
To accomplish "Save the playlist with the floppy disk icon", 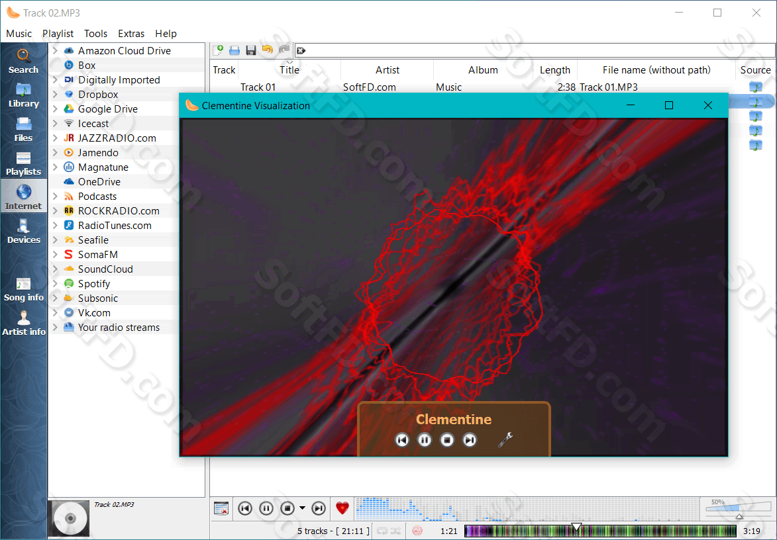I will 251,50.
